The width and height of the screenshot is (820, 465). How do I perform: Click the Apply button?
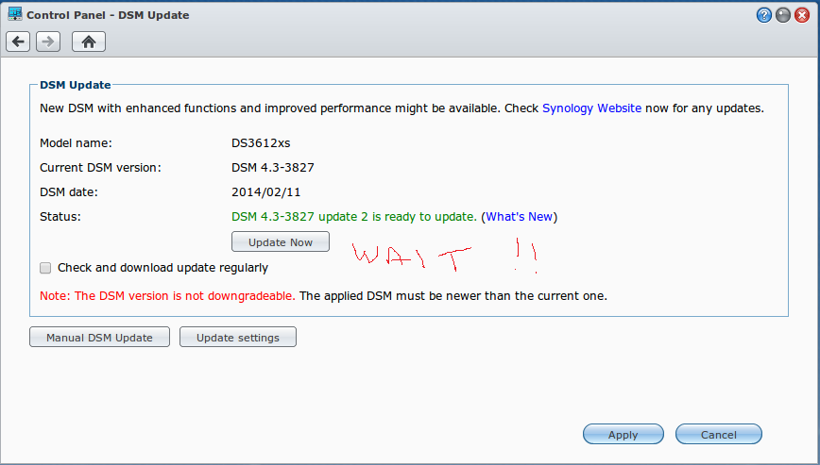[x=623, y=435]
